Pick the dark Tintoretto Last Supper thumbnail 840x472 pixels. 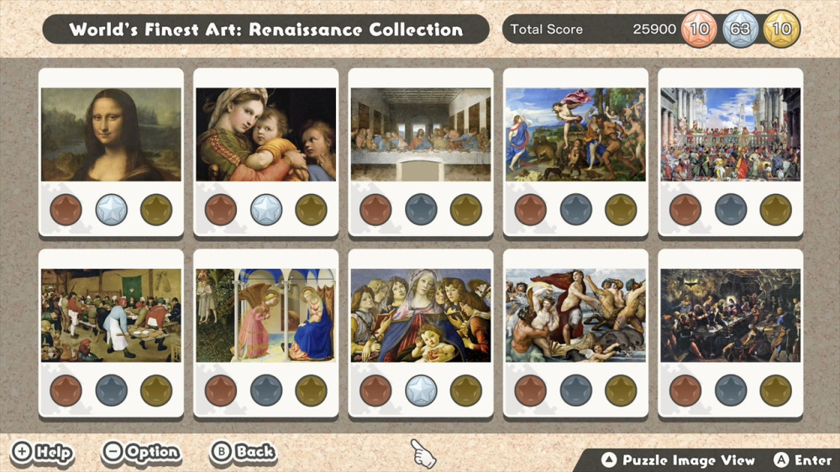tap(731, 316)
